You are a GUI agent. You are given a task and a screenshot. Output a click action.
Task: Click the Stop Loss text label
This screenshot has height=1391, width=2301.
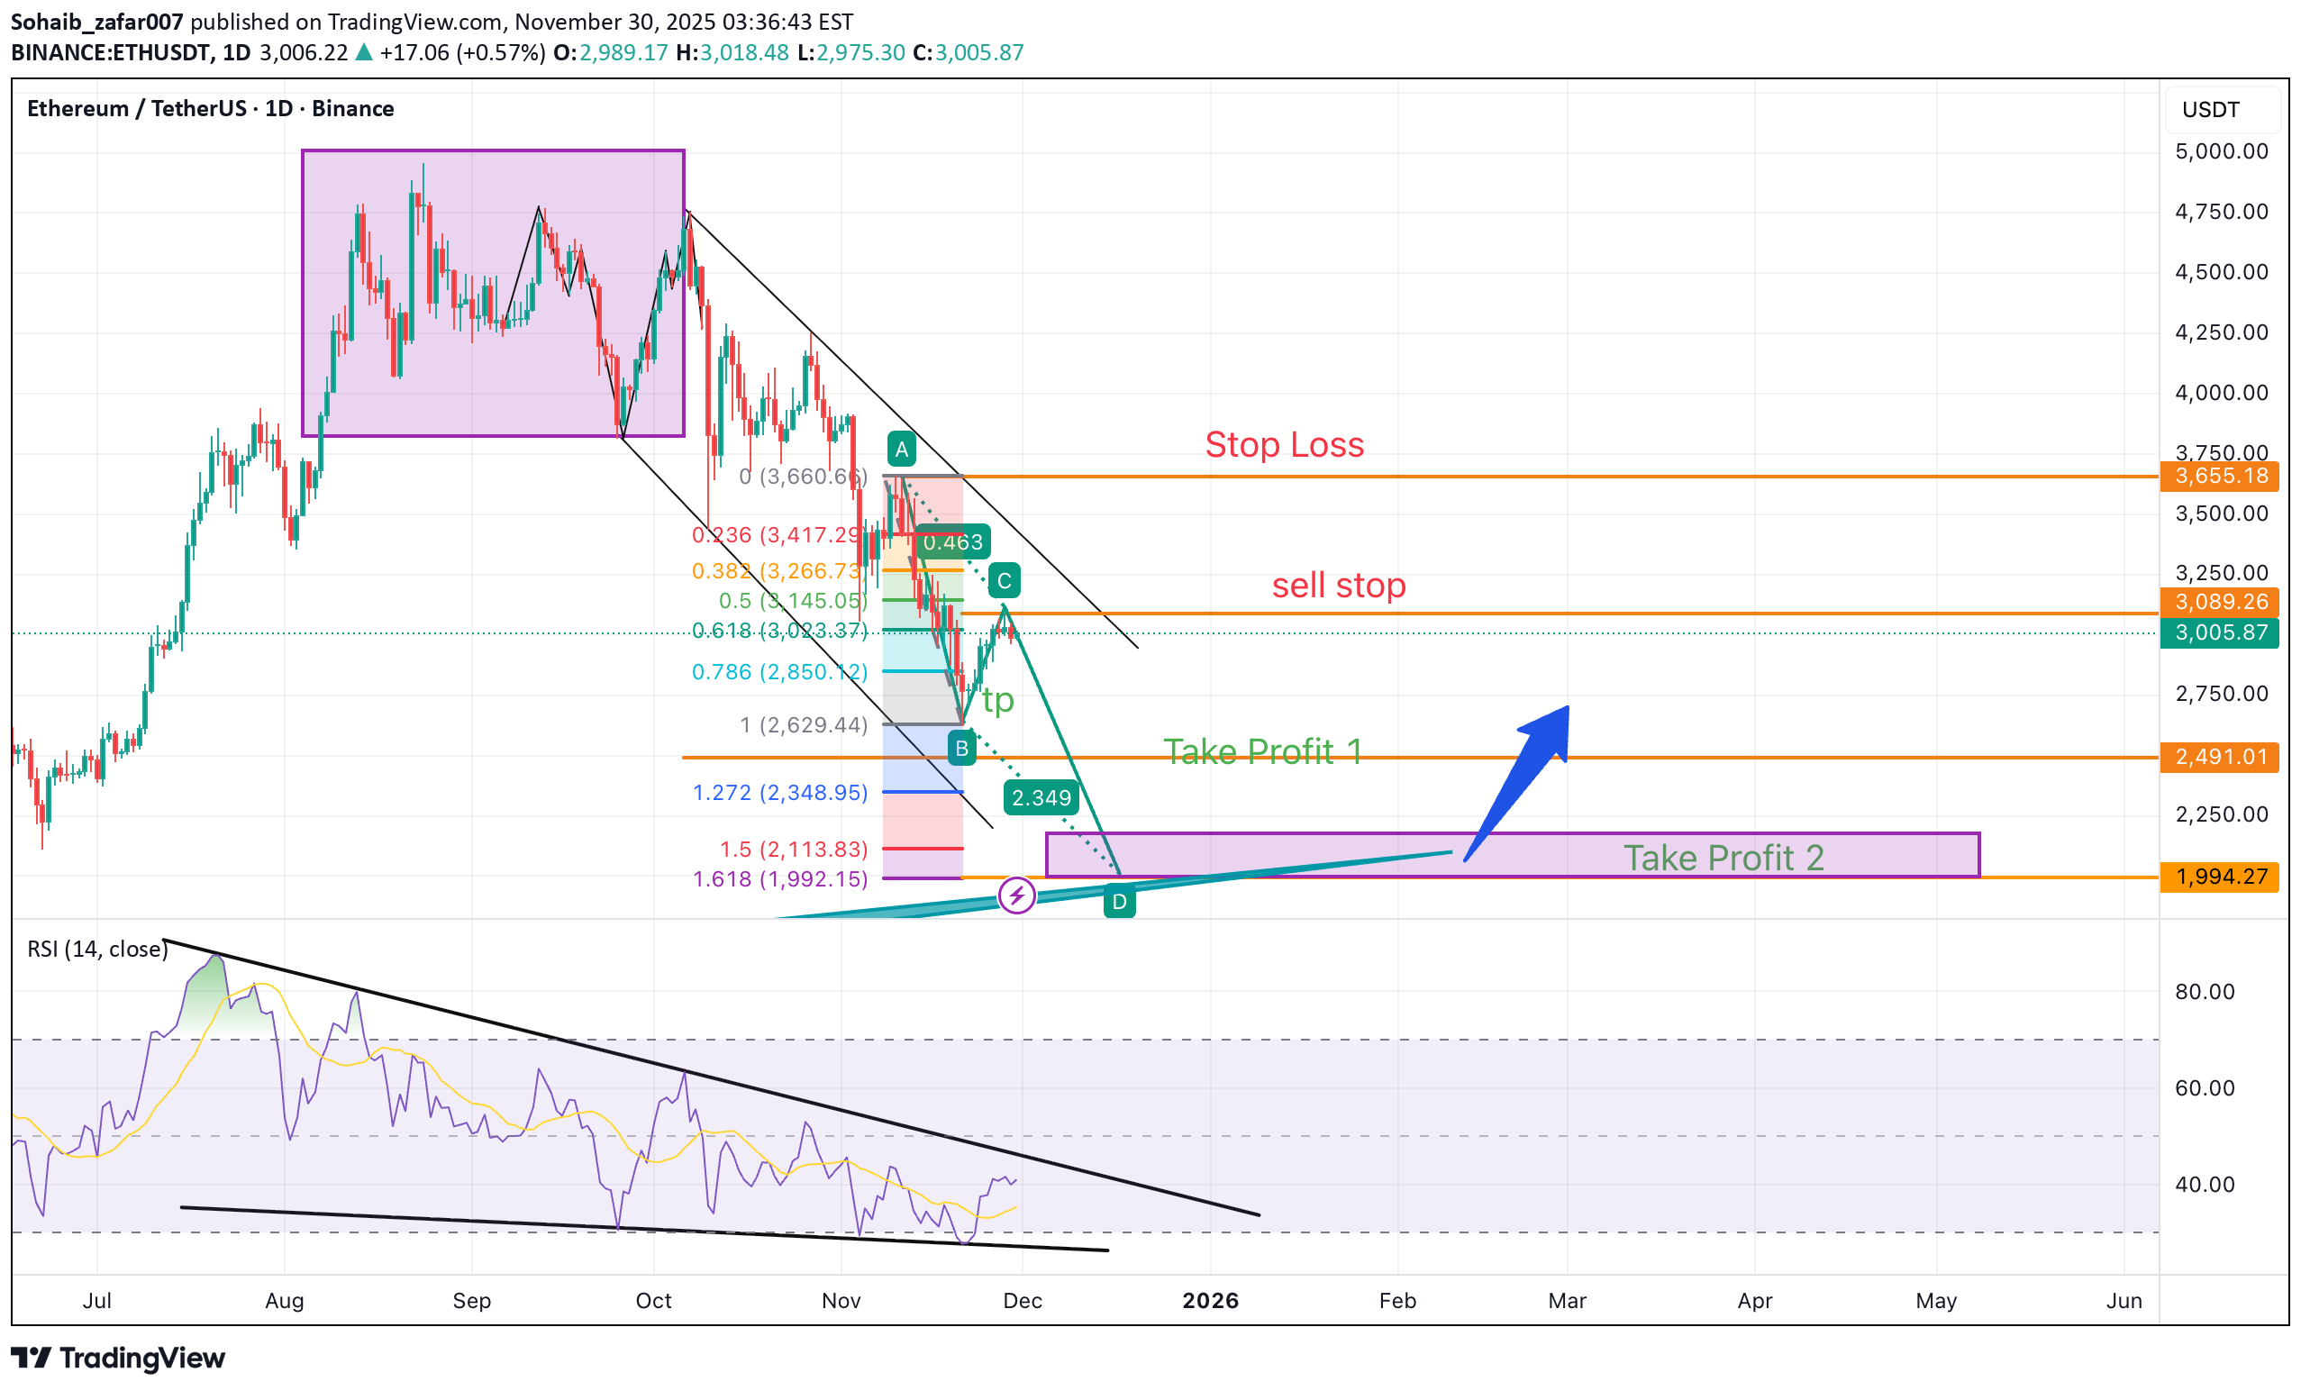coord(1284,444)
